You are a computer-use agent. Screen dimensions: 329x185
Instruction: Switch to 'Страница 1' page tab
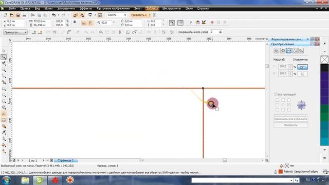click(x=65, y=160)
